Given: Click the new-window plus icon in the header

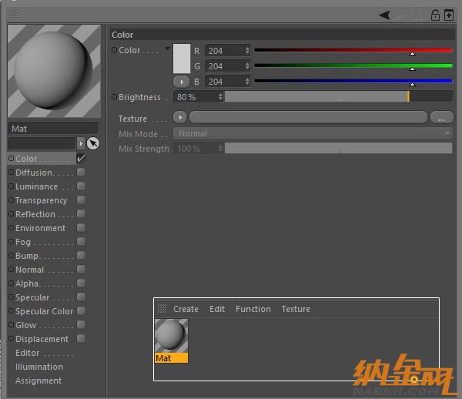Looking at the screenshot, I should (449, 15).
